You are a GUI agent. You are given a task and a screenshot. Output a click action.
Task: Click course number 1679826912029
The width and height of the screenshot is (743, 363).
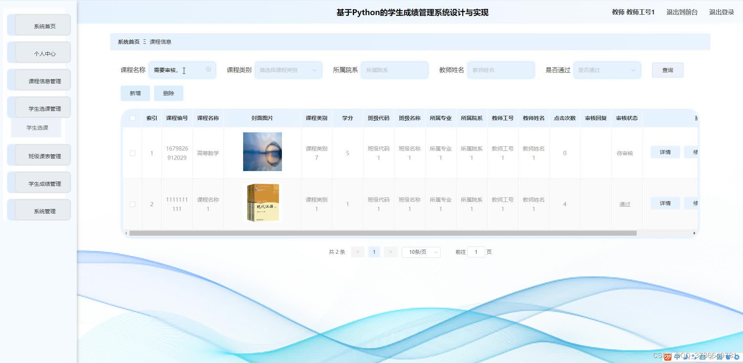coord(177,153)
